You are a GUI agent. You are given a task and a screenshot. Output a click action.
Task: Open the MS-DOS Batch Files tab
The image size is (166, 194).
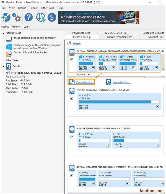coord(116,33)
